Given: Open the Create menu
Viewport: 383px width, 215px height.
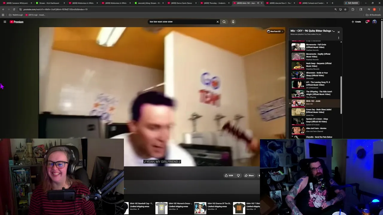Looking at the screenshot, I should coord(356,22).
